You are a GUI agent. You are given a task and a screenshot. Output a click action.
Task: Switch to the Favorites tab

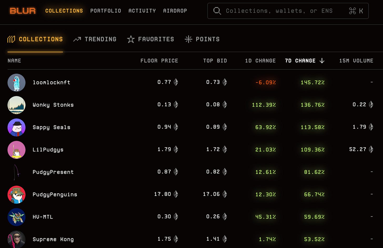coord(150,39)
